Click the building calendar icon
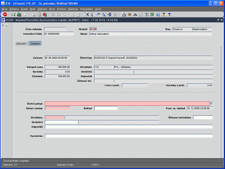 [x=124, y=14]
